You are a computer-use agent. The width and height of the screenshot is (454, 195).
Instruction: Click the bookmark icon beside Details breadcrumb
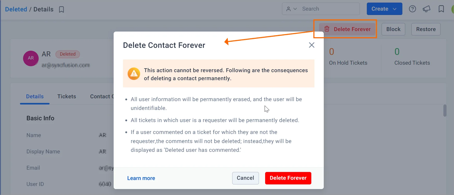(x=61, y=9)
